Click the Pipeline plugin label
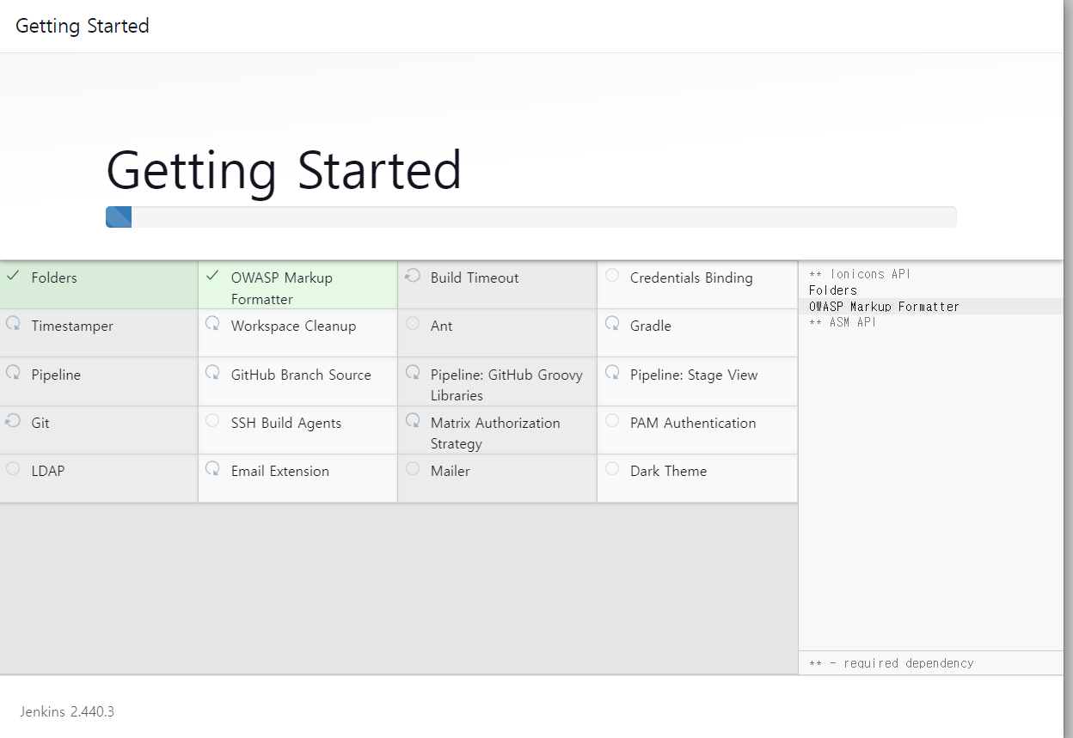This screenshot has height=738, width=1073. [56, 375]
